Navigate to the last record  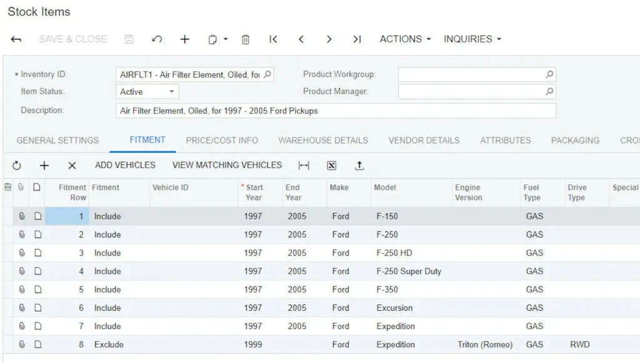357,39
